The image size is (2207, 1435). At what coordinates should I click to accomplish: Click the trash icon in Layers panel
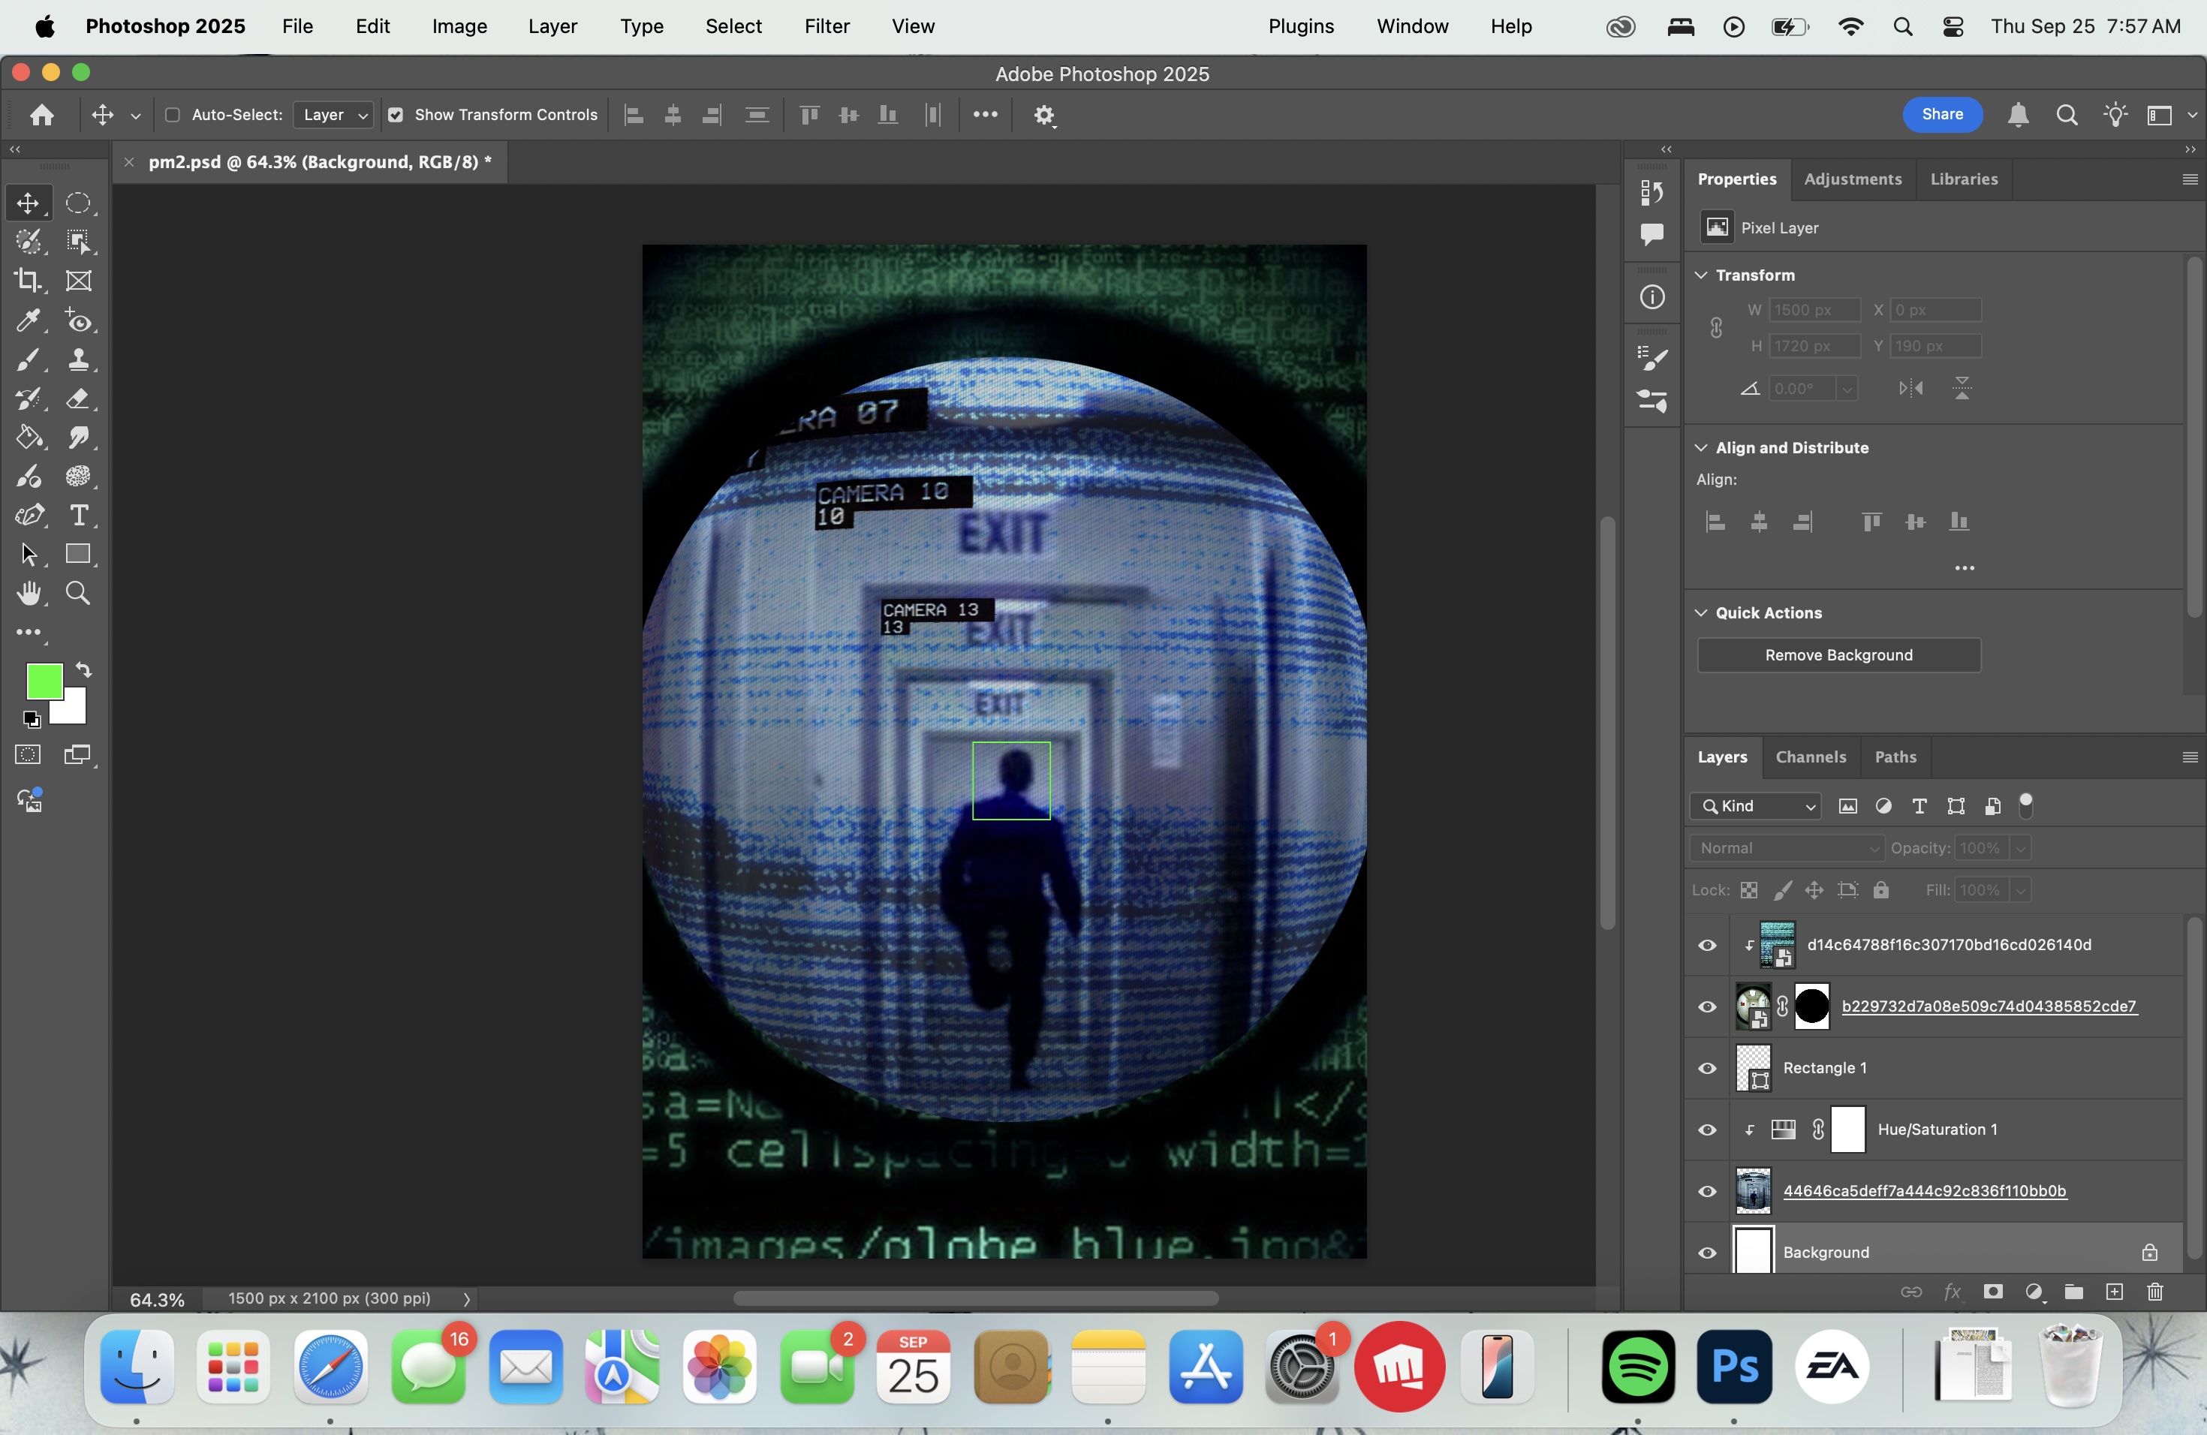point(2155,1292)
